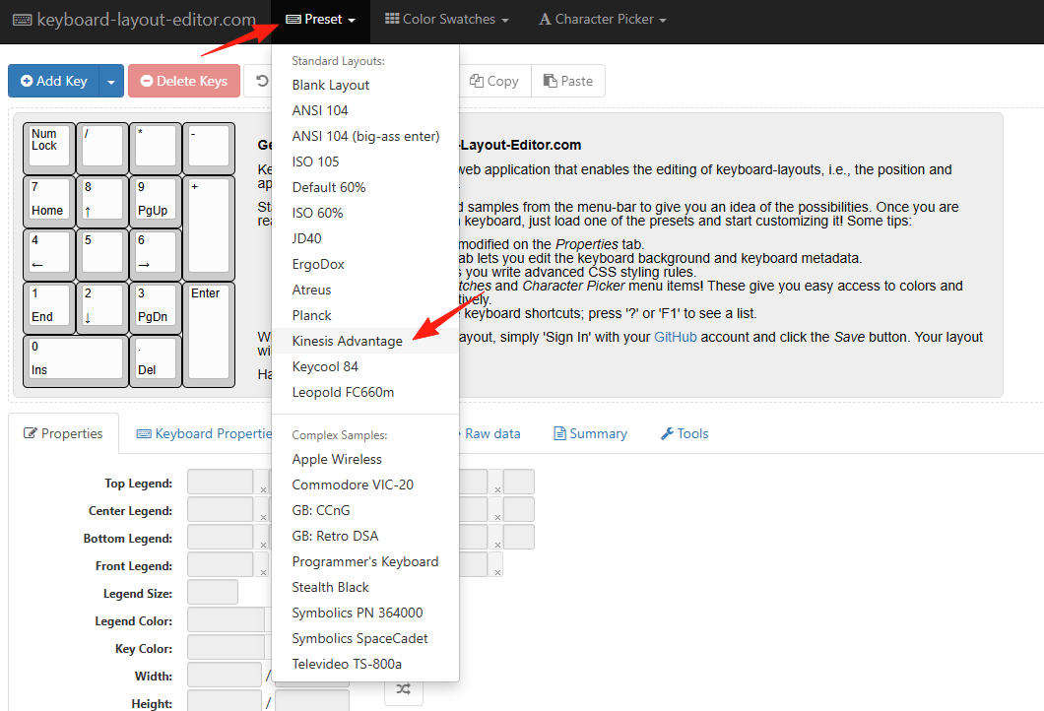The image size is (1044, 711).
Task: Follow the GitHub link
Action: [677, 337]
